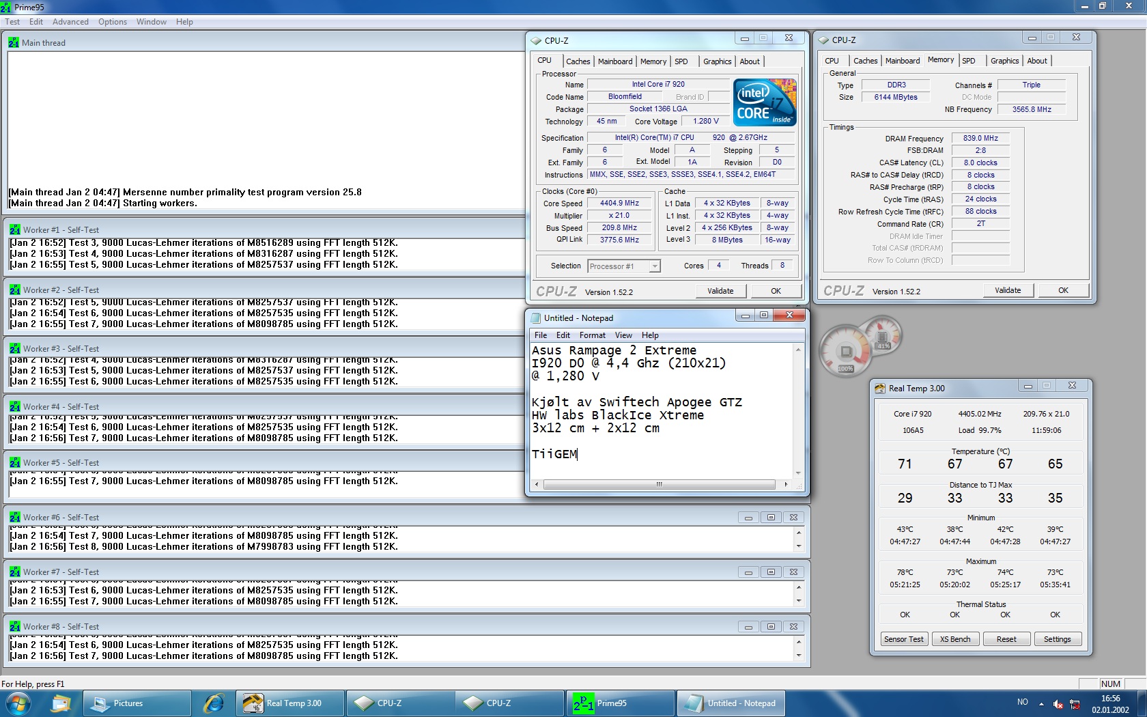Click the Reset button in Real Temp
The image size is (1147, 717).
point(1006,639)
